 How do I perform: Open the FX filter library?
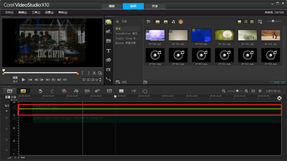[109, 70]
